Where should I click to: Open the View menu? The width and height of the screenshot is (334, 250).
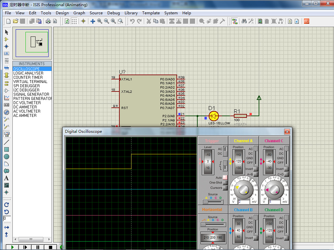click(x=20, y=13)
